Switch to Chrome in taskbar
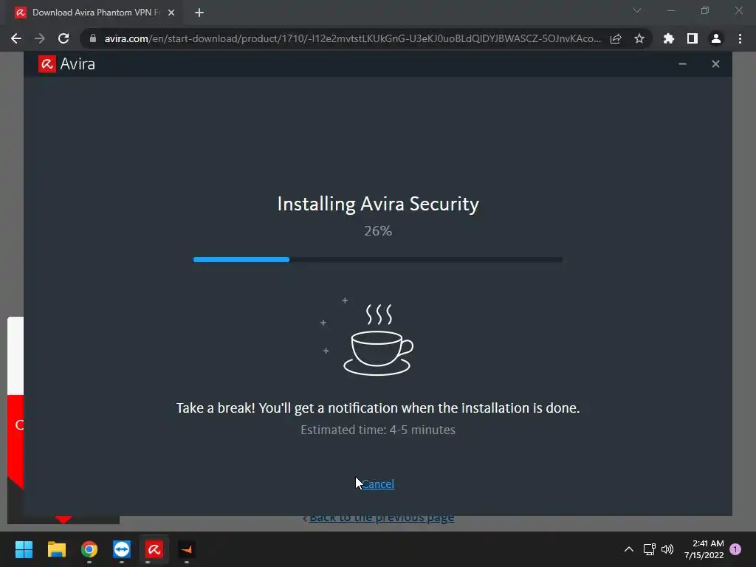756x567 pixels. click(89, 549)
